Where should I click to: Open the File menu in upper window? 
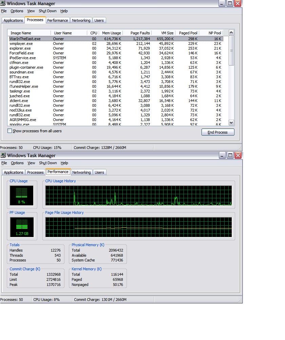[x=4, y=11]
